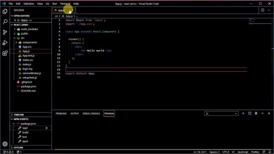Open the Help menu

[x=76, y=4]
